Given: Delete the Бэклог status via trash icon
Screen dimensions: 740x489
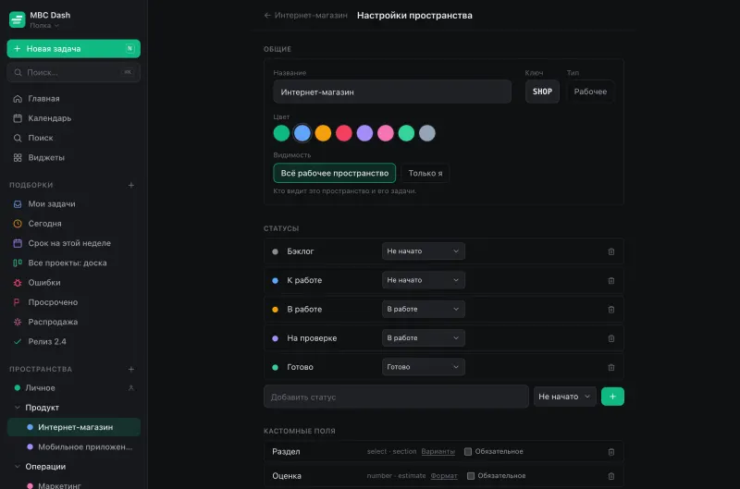Looking at the screenshot, I should pyautogui.click(x=611, y=251).
